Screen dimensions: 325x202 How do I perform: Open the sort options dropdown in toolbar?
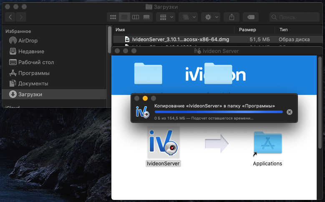coord(188,17)
